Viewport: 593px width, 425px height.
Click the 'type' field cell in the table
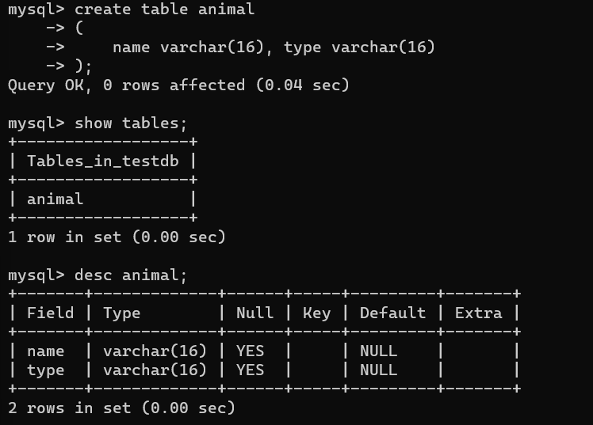click(x=46, y=370)
